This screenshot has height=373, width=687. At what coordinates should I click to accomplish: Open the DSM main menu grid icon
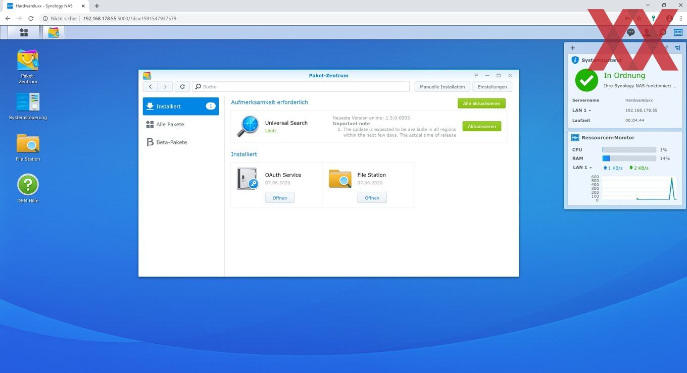pyautogui.click(x=24, y=32)
